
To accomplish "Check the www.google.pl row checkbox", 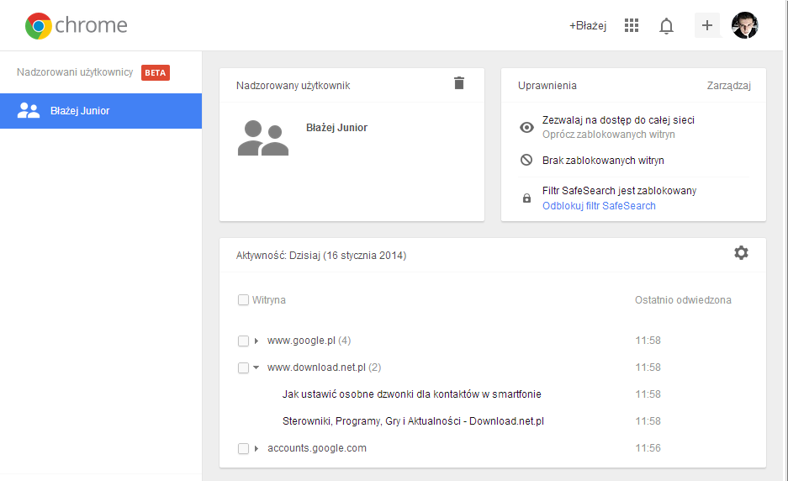I will pyautogui.click(x=243, y=341).
